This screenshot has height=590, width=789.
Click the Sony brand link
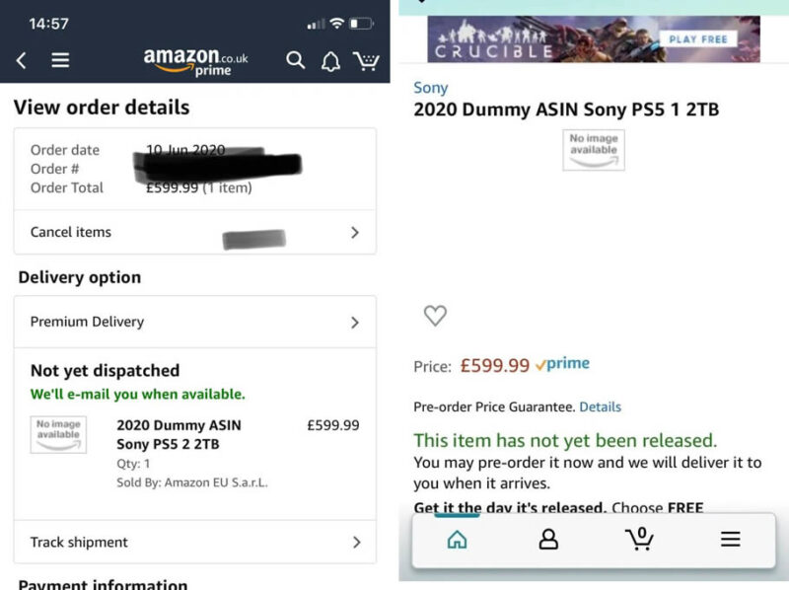click(430, 88)
